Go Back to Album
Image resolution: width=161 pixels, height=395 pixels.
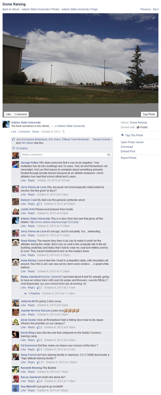coord(11,9)
